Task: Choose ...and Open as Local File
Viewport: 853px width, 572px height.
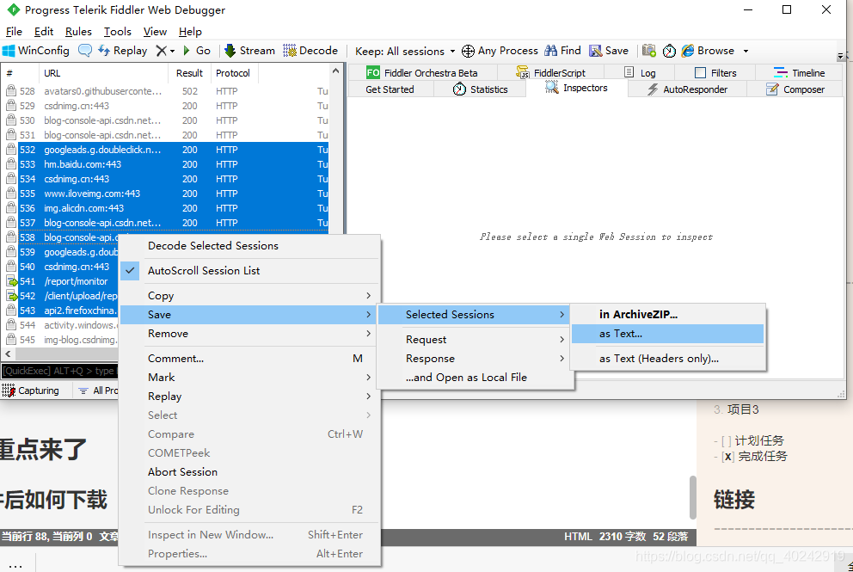Action: pos(475,378)
